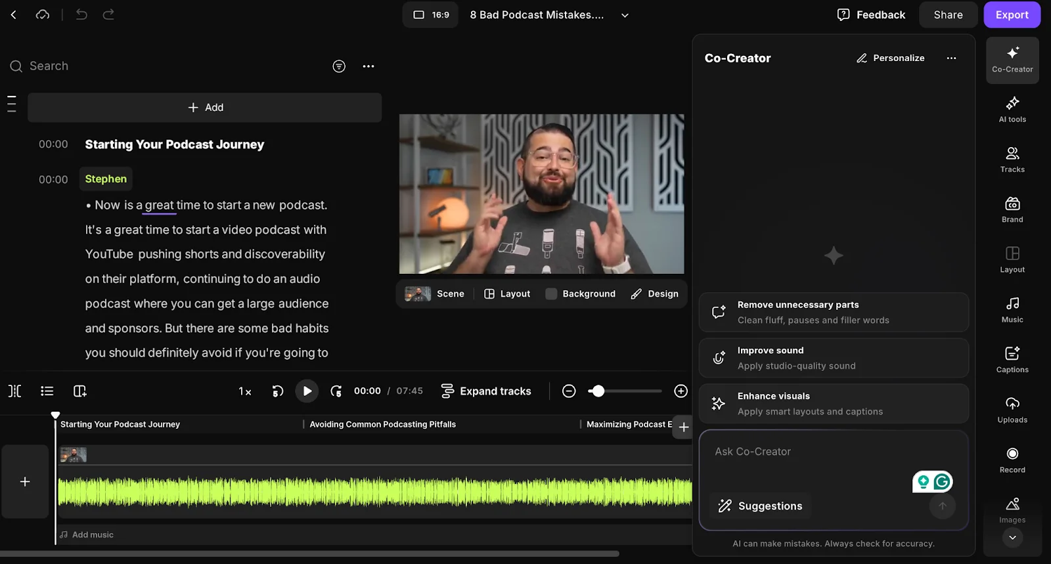Viewport: 1051px width, 564px height.
Task: Click the add scene layout timeline icon
Action: [x=80, y=391]
